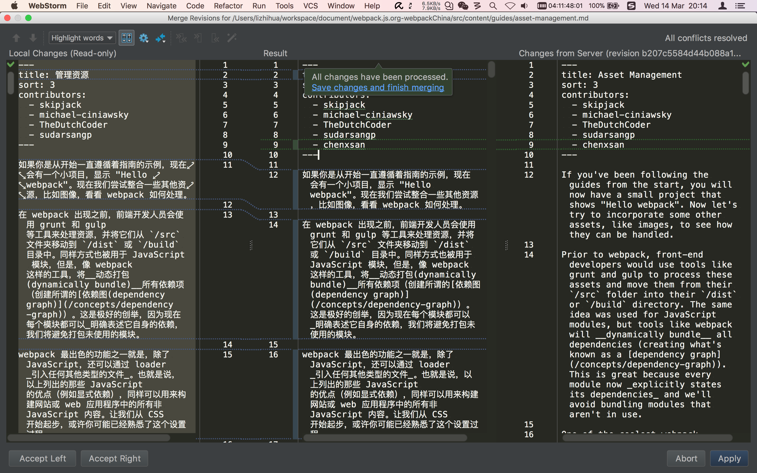Click the zigzag lines icon beside the WeChat icon
757x473 pixels.
[x=477, y=6]
